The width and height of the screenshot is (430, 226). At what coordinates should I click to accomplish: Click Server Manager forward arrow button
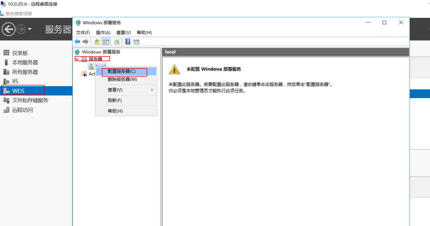(x=21, y=29)
